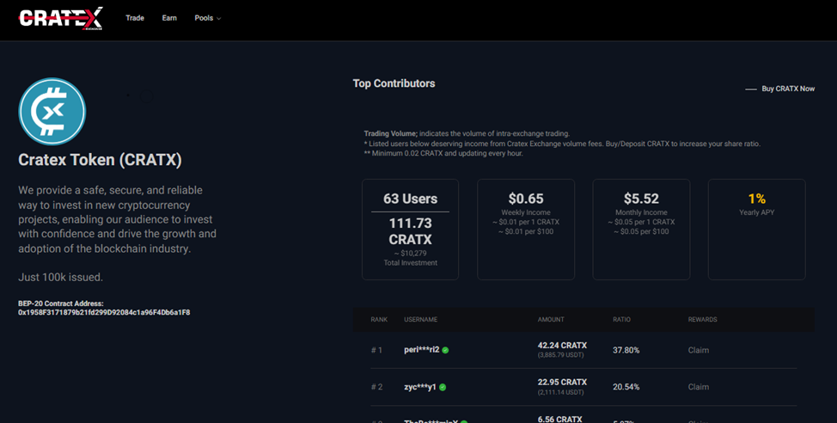Screen dimensions: 837x423
Task: Click the Top Contributors heading
Action: click(394, 83)
